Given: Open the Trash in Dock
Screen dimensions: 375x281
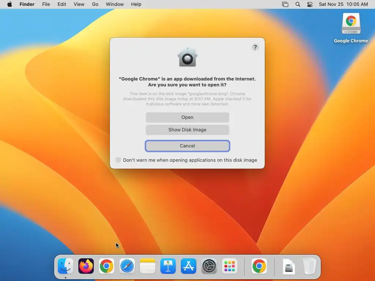Looking at the screenshot, I should tap(309, 266).
